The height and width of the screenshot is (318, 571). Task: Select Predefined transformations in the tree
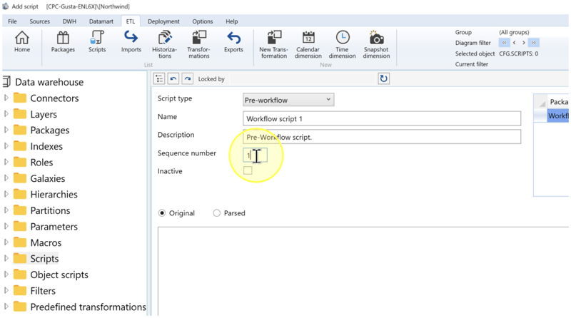coord(88,307)
